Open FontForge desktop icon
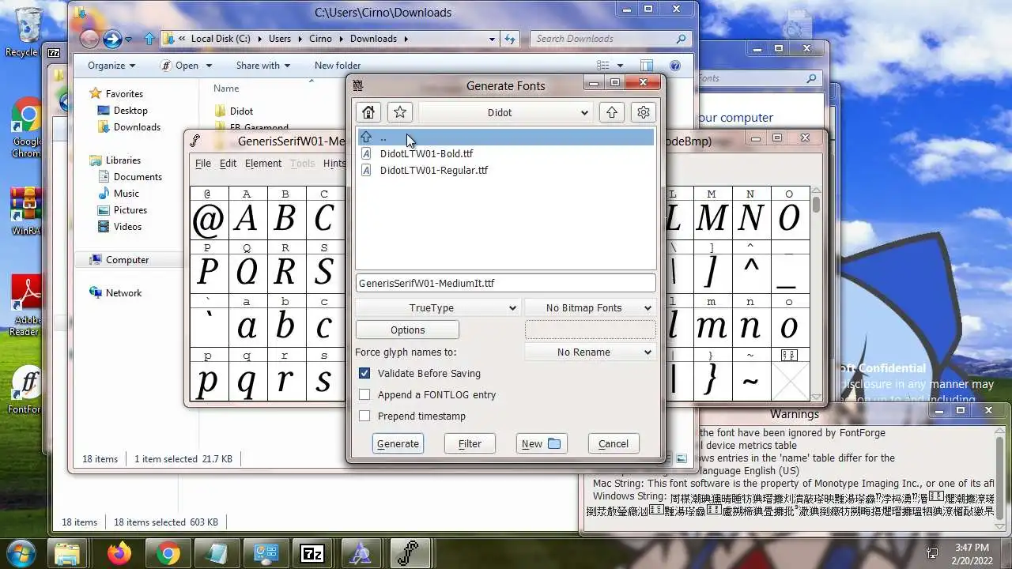 point(26,390)
